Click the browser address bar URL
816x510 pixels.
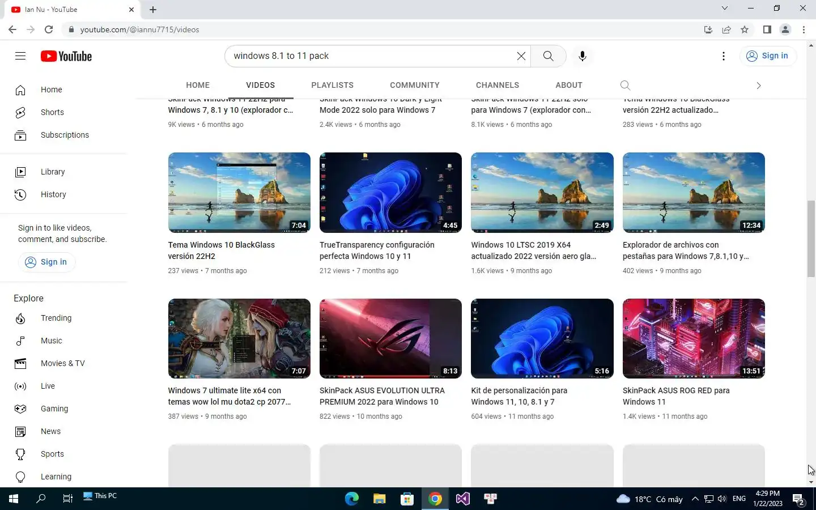pos(139,29)
